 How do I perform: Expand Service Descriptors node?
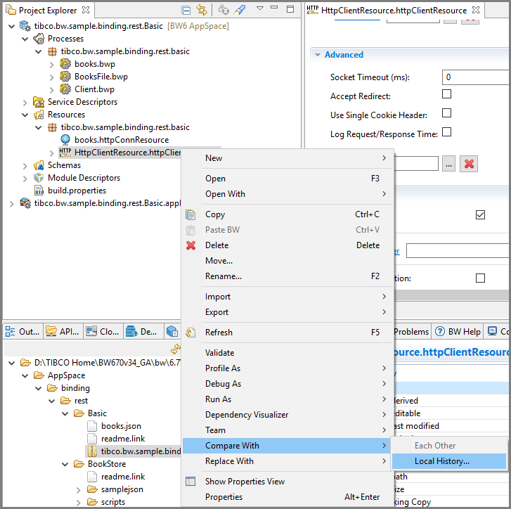pyautogui.click(x=25, y=103)
